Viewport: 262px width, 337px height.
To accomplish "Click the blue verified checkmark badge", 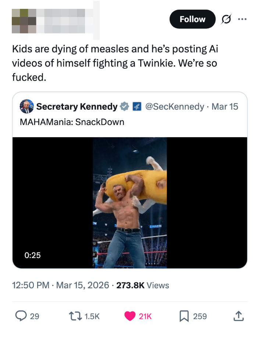I will tap(124, 107).
